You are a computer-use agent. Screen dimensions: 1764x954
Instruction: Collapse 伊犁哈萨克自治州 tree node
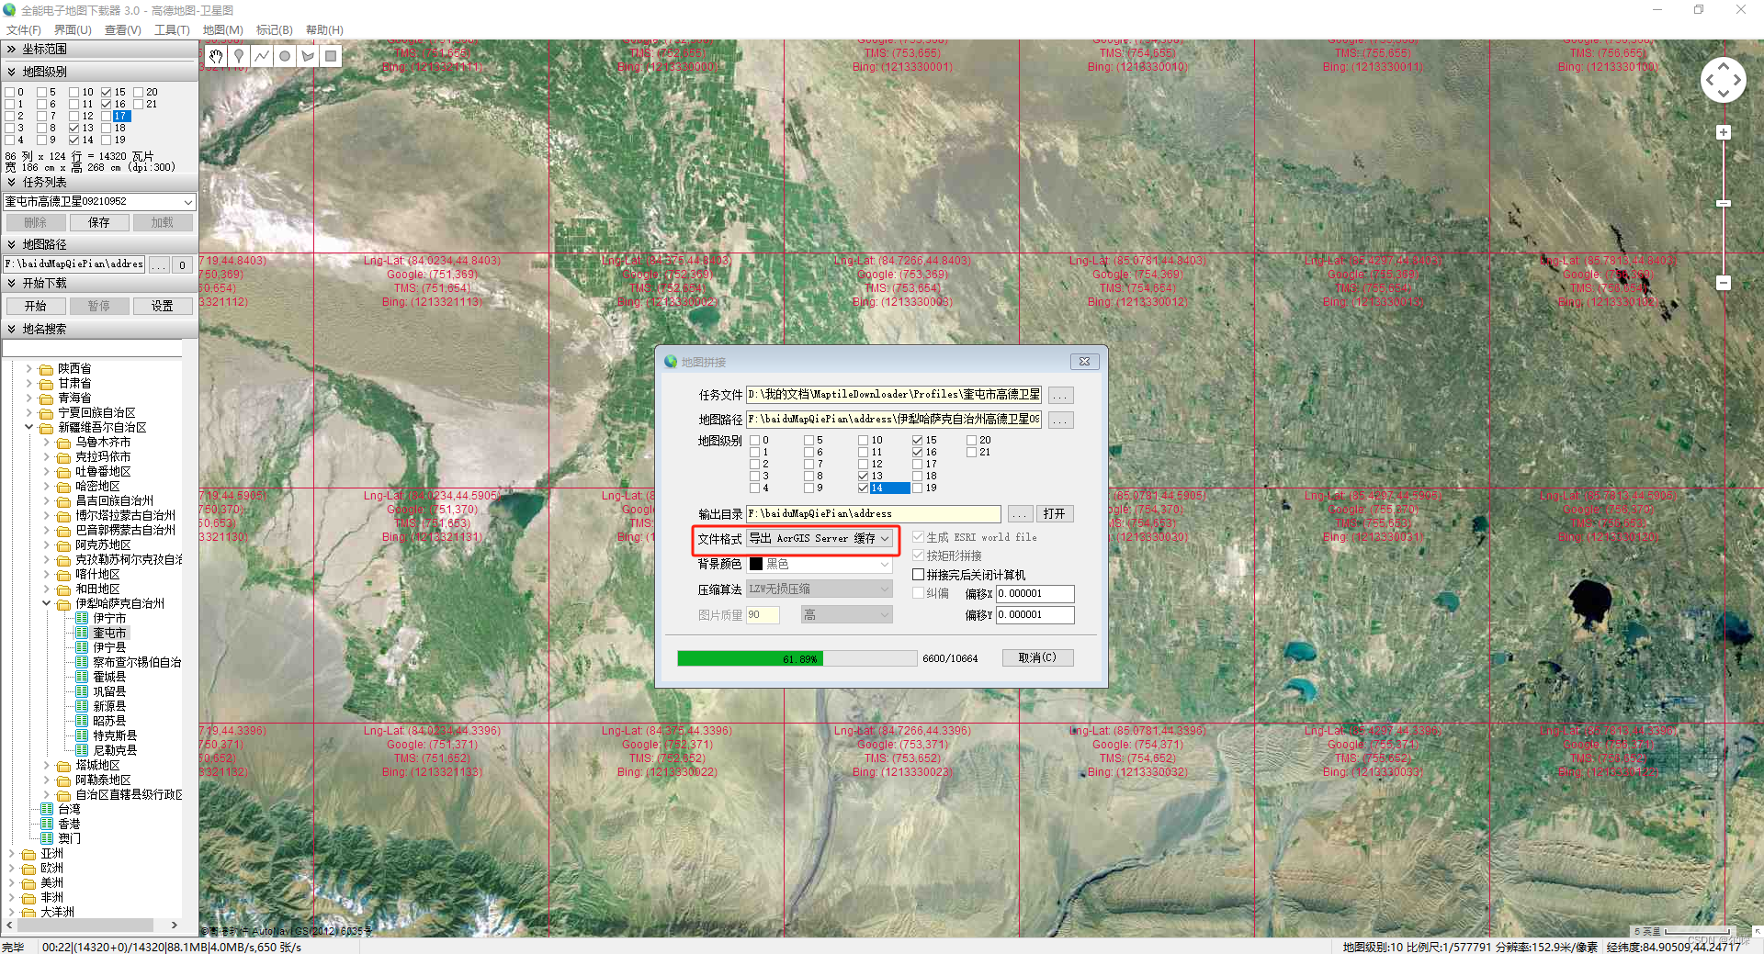click(46, 603)
